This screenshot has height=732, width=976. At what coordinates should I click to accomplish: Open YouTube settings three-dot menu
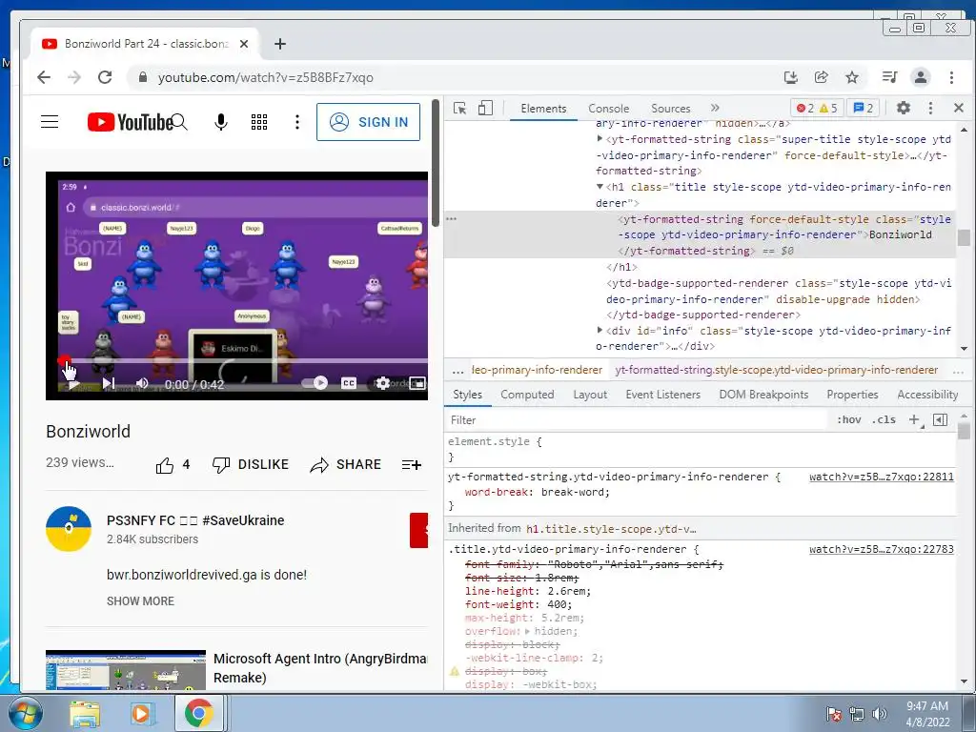pyautogui.click(x=297, y=122)
